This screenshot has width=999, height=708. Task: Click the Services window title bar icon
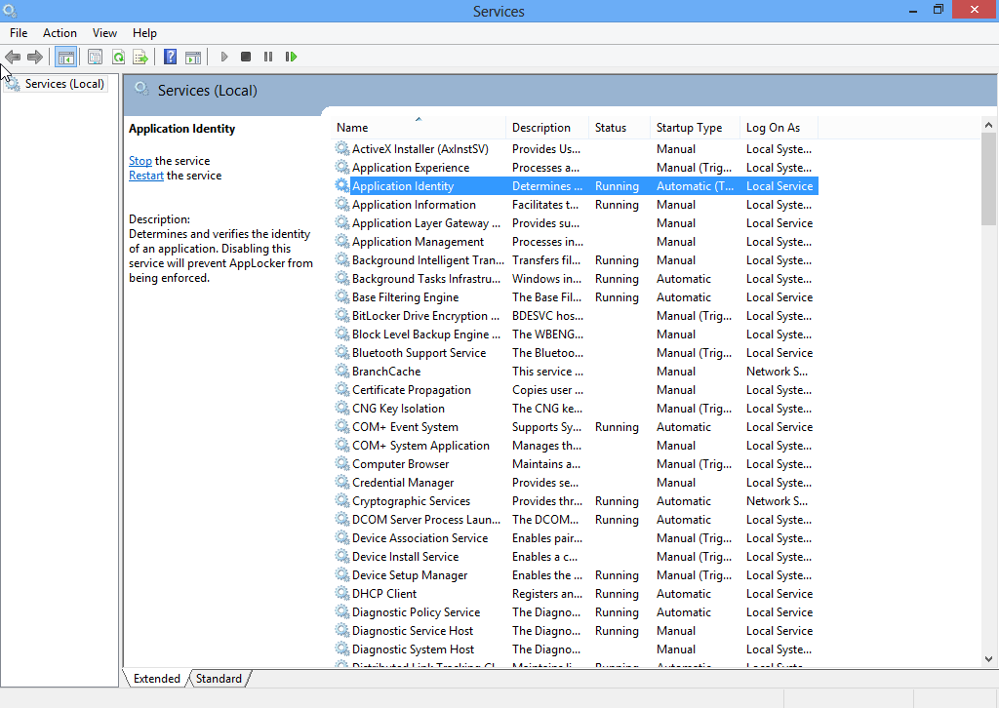10,11
